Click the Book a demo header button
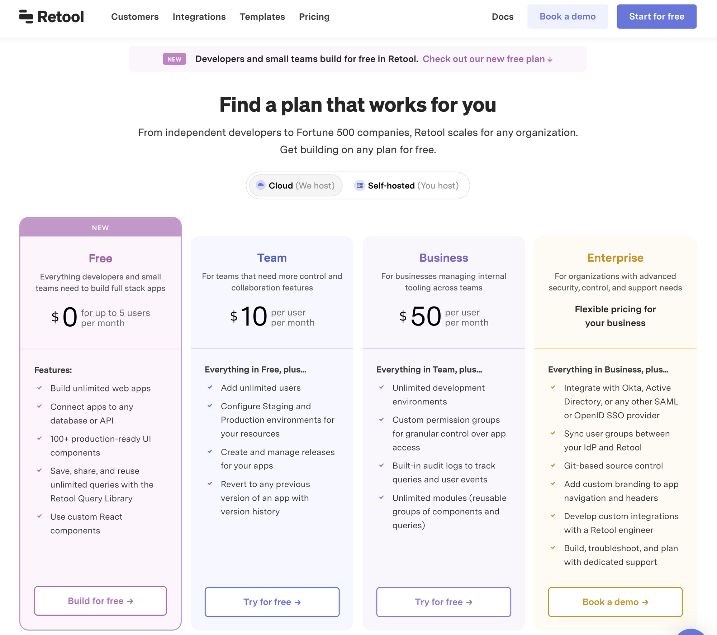Viewport: 717px width, 635px height. (x=568, y=16)
